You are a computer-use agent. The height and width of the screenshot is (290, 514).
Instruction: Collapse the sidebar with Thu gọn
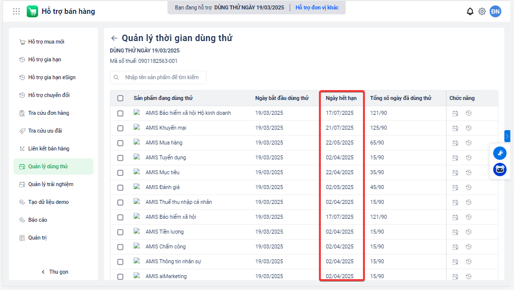(55, 272)
